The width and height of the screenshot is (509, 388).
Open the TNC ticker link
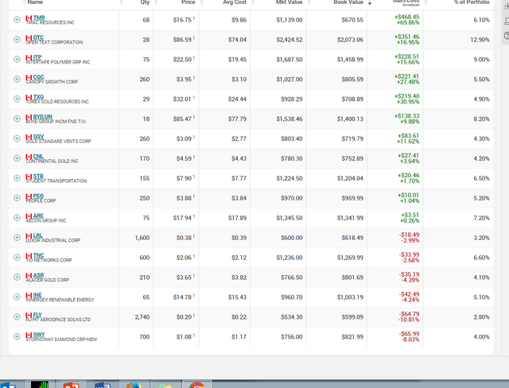pos(38,255)
